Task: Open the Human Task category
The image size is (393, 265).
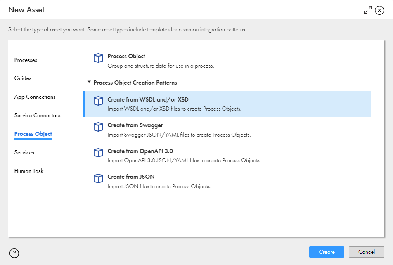Action: point(29,171)
